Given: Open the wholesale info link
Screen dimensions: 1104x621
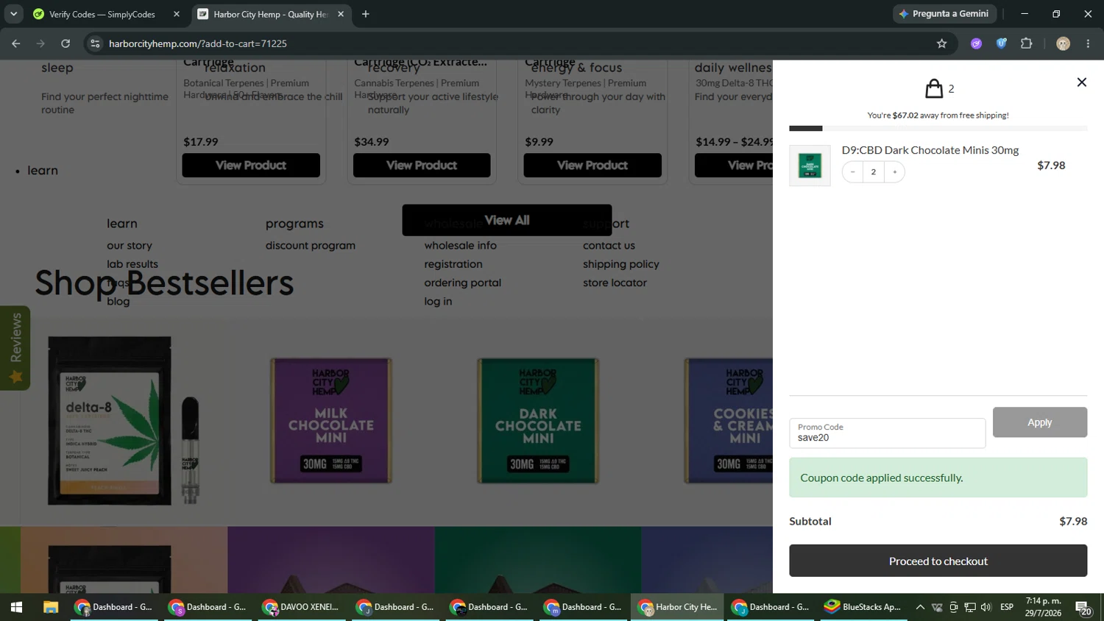Looking at the screenshot, I should click(x=461, y=246).
